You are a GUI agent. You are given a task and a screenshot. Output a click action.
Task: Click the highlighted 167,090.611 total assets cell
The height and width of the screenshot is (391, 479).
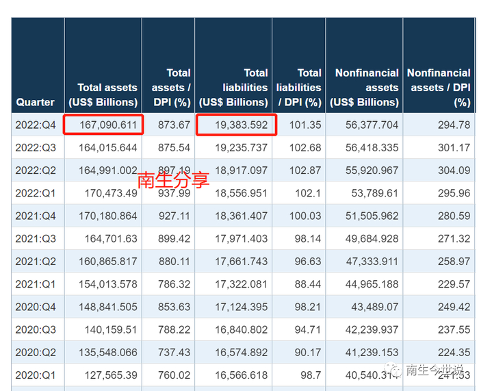[103, 125]
